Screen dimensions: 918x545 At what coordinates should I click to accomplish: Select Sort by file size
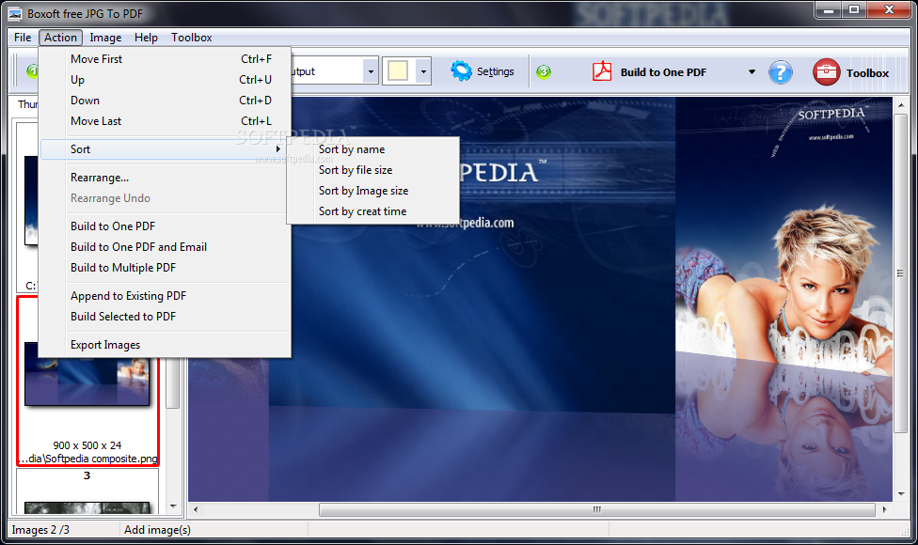tap(372, 170)
